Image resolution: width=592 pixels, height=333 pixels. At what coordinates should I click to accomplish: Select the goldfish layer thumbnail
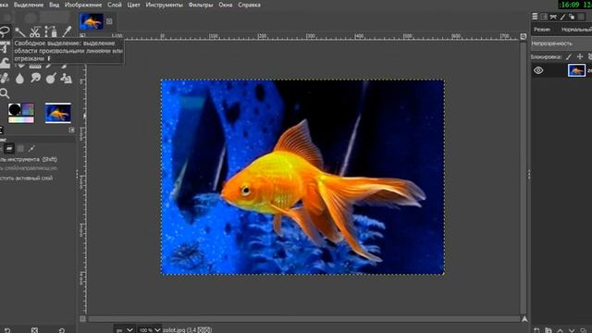pos(576,70)
